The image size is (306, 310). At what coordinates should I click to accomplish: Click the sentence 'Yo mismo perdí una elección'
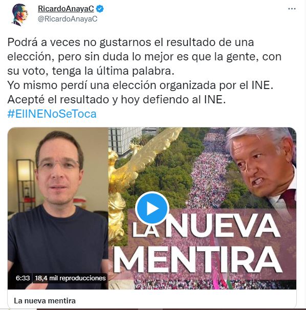click(x=140, y=85)
